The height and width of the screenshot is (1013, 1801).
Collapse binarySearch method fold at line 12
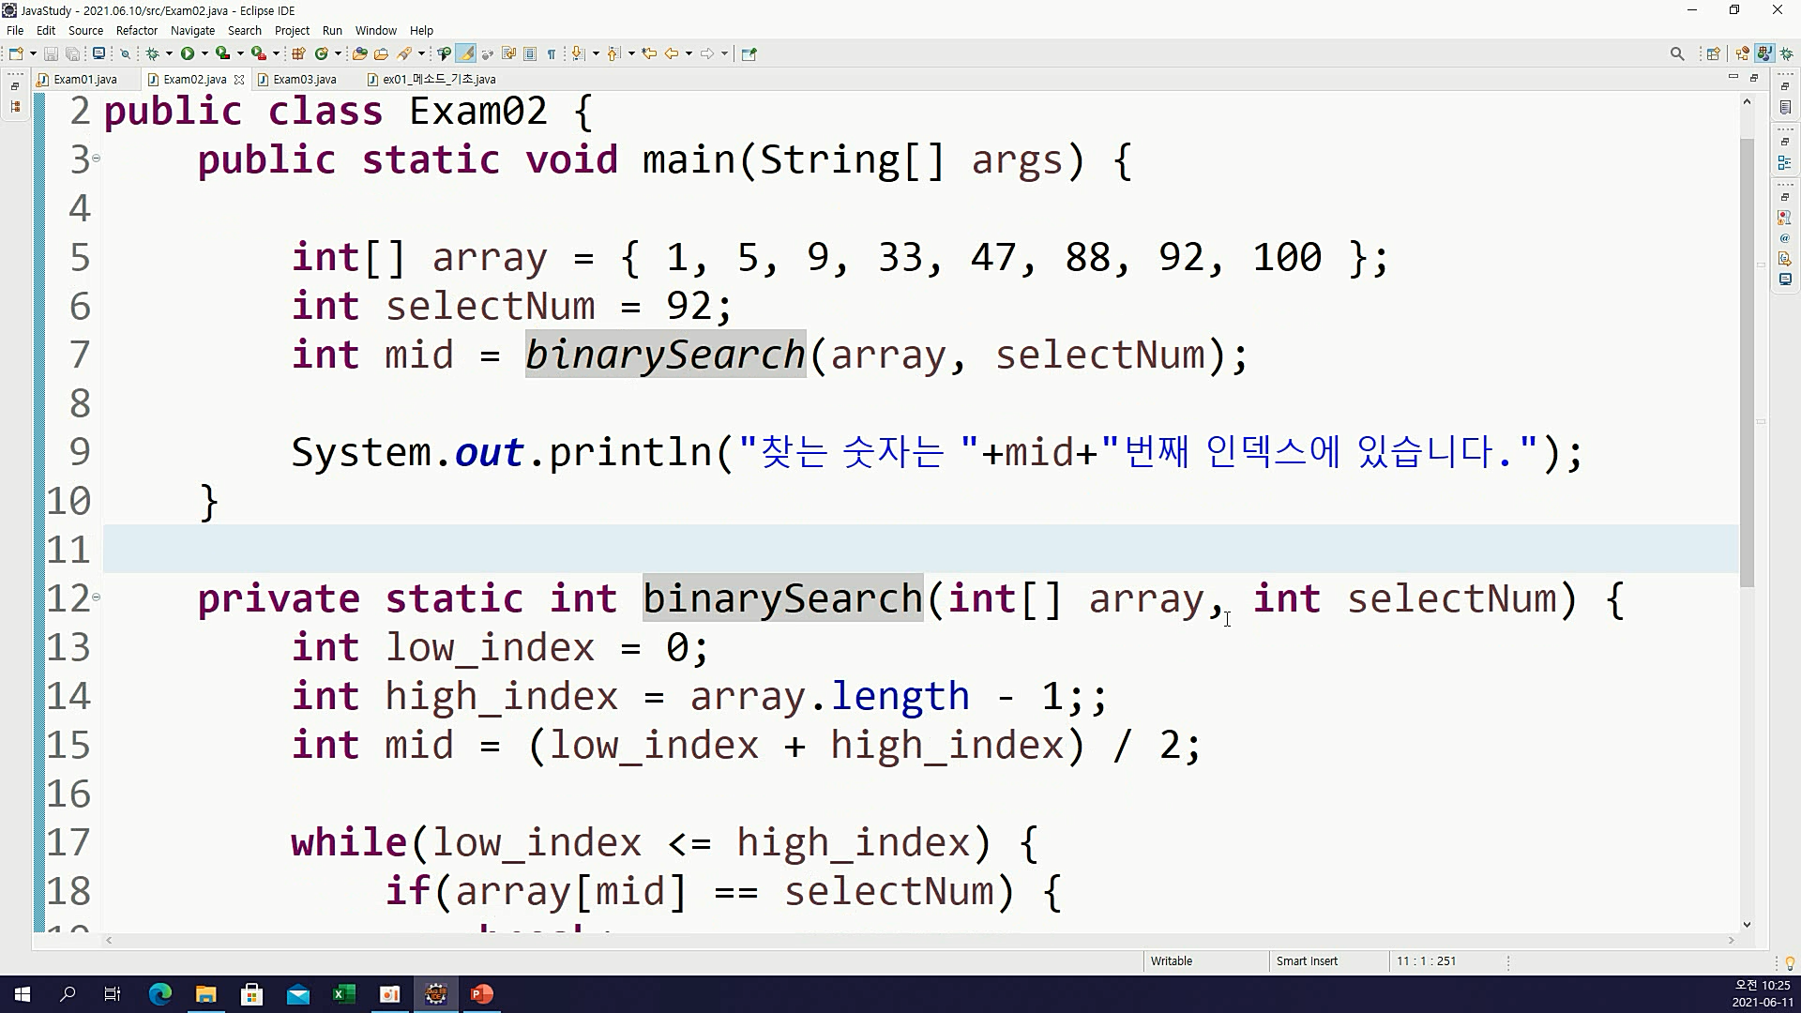coord(96,597)
